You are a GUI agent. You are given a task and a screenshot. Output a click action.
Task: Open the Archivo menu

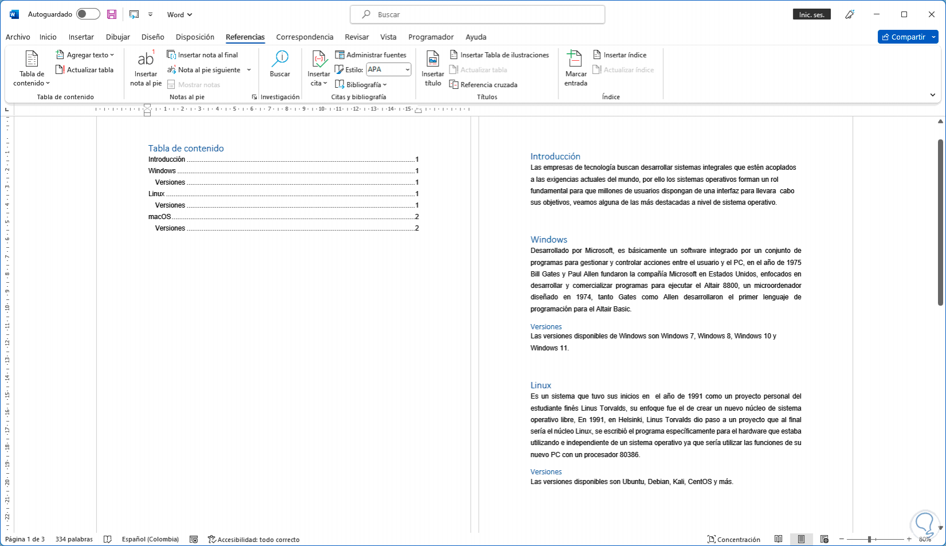tap(18, 37)
